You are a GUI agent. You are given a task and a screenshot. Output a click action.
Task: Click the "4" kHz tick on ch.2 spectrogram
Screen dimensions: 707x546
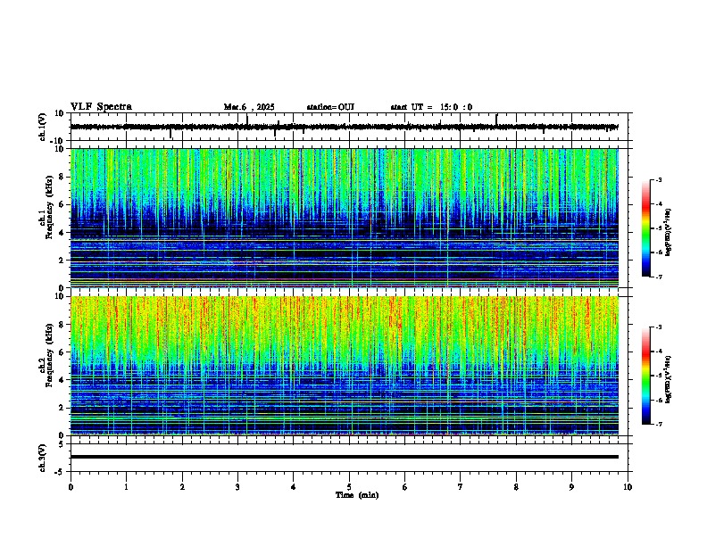pyautogui.click(x=62, y=380)
